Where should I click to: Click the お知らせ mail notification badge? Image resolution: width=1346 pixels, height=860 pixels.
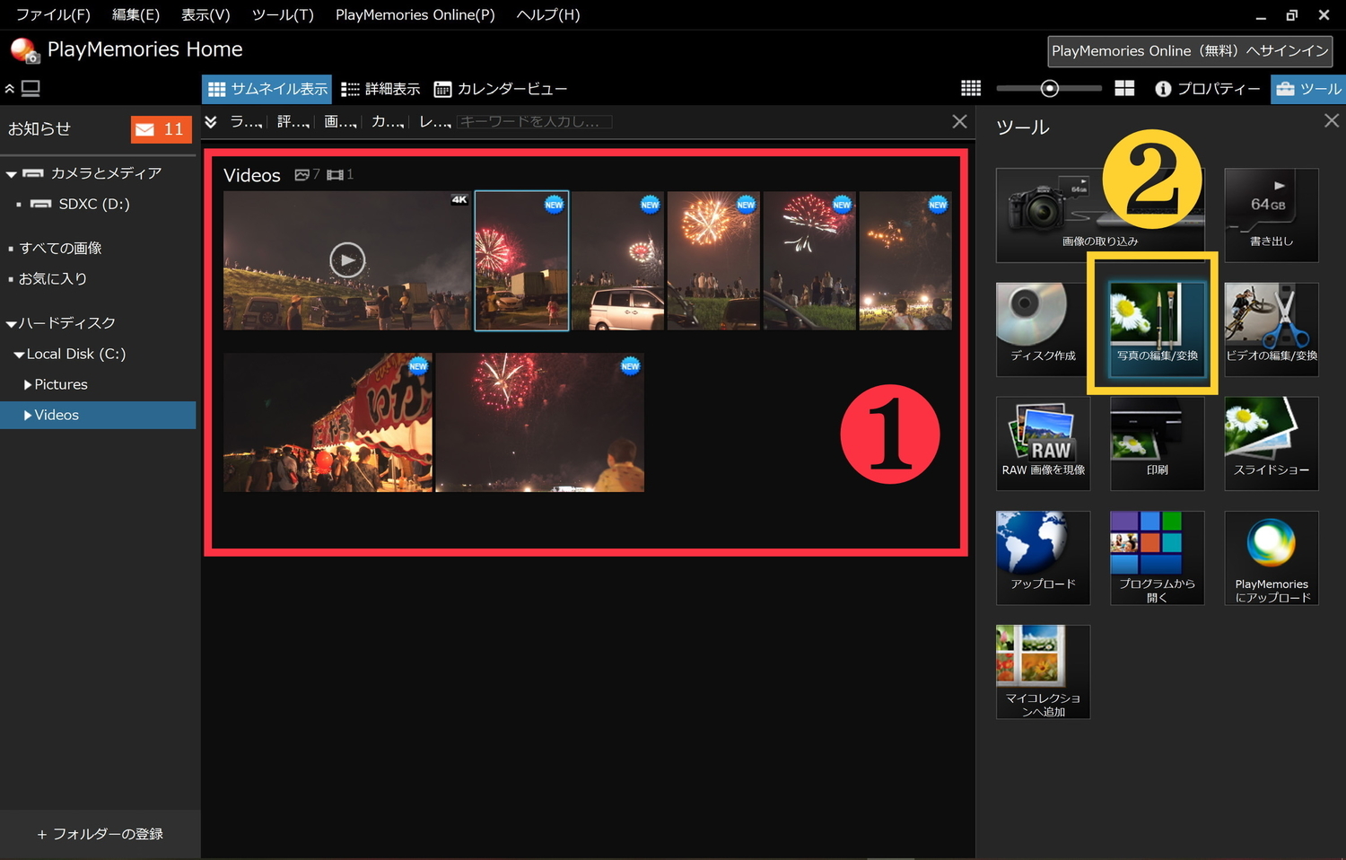pyautogui.click(x=161, y=129)
